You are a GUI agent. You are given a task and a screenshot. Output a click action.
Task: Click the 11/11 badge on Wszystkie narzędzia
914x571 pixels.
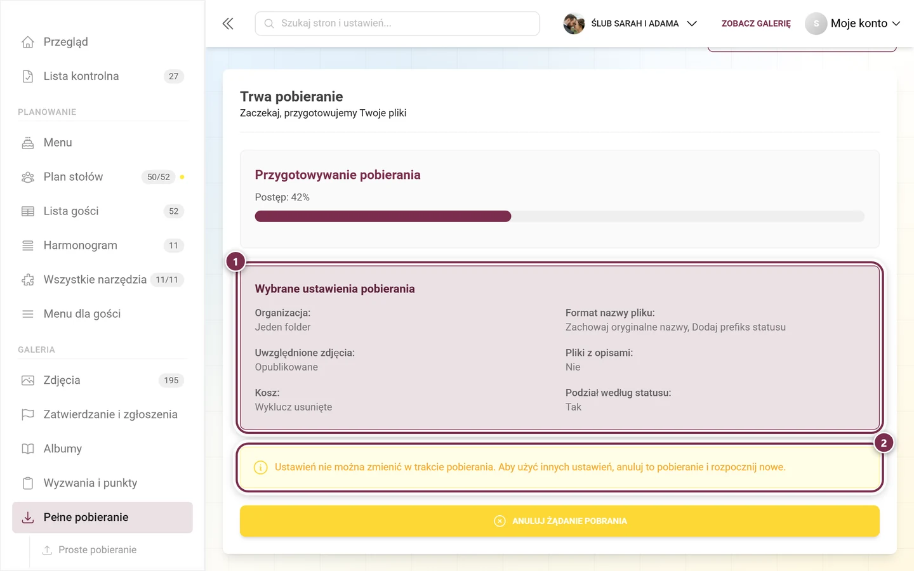click(167, 280)
